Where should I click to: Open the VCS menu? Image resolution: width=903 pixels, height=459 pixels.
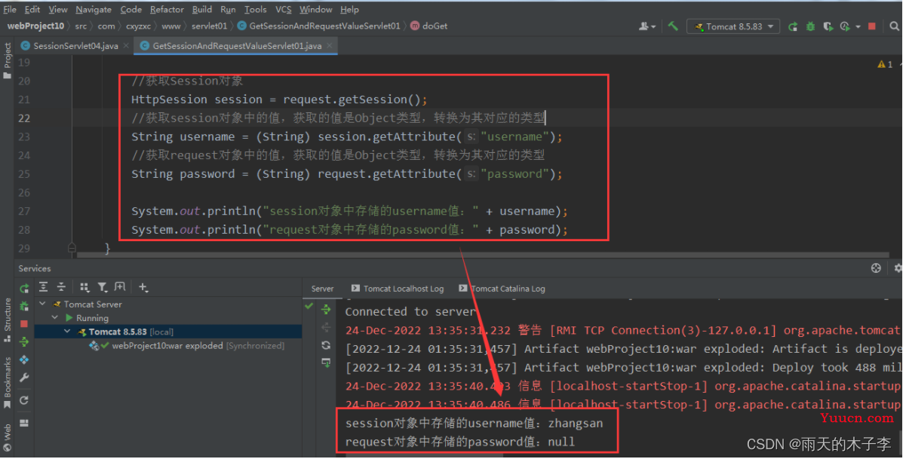284,9
